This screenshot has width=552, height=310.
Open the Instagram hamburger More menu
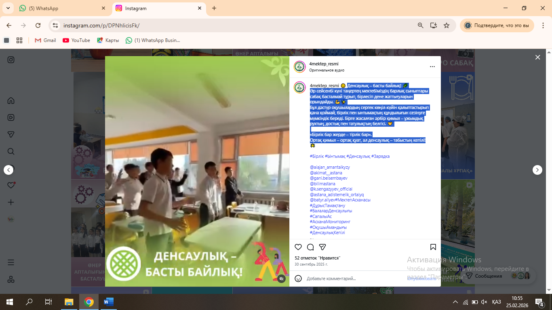[11, 262]
